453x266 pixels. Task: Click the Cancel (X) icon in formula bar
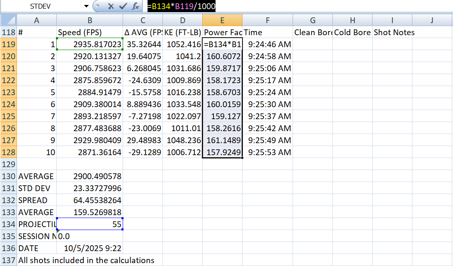111,6
